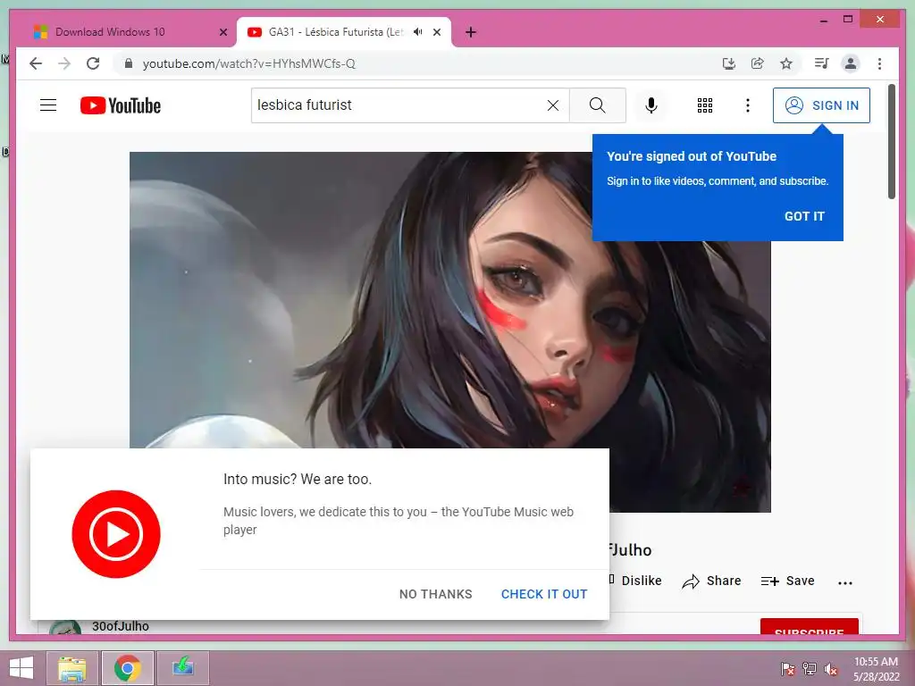Close the Download Windows 10 tab

tap(222, 33)
